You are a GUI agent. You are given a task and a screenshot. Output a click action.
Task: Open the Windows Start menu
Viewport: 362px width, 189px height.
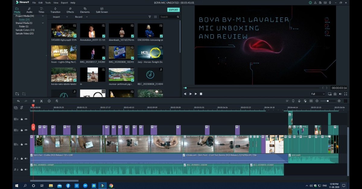point(16,186)
